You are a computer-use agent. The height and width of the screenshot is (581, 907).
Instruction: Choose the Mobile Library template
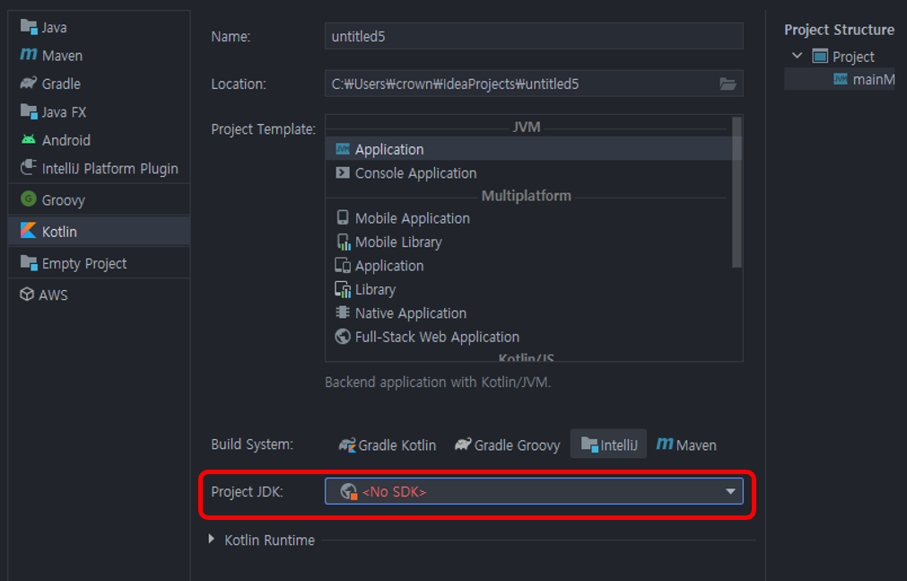529,242
